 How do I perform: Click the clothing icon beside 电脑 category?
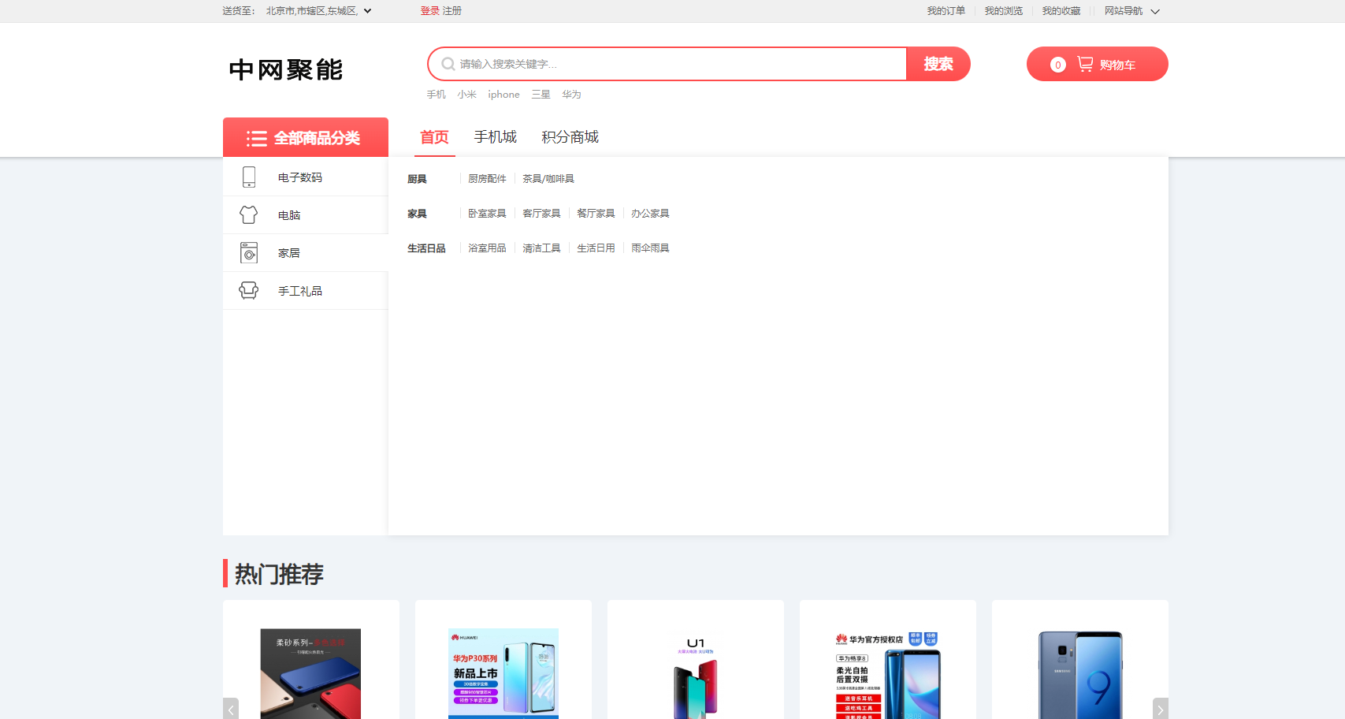[249, 214]
